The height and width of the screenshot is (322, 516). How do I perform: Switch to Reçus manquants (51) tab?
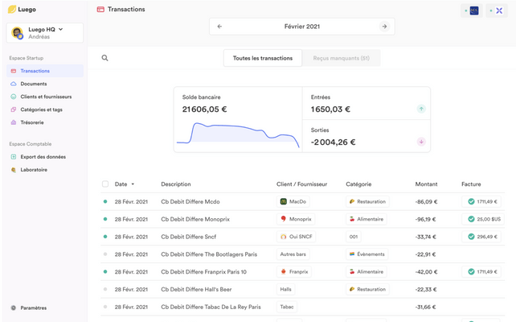341,58
